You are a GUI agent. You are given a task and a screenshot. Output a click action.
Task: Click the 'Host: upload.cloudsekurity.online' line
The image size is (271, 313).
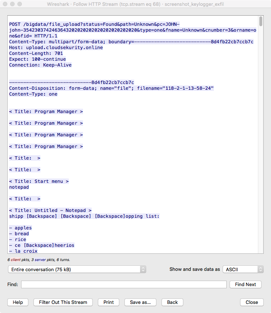click(56, 48)
